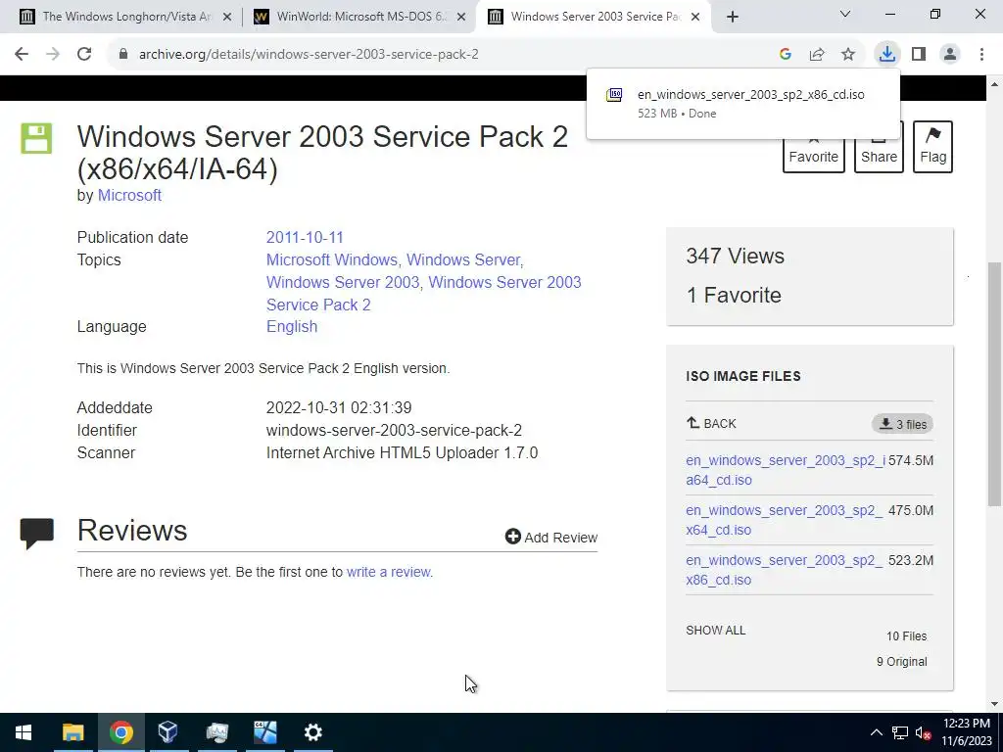Image resolution: width=1003 pixels, height=752 pixels.
Task: Click the Google icon in address bar
Action: pyautogui.click(x=786, y=55)
